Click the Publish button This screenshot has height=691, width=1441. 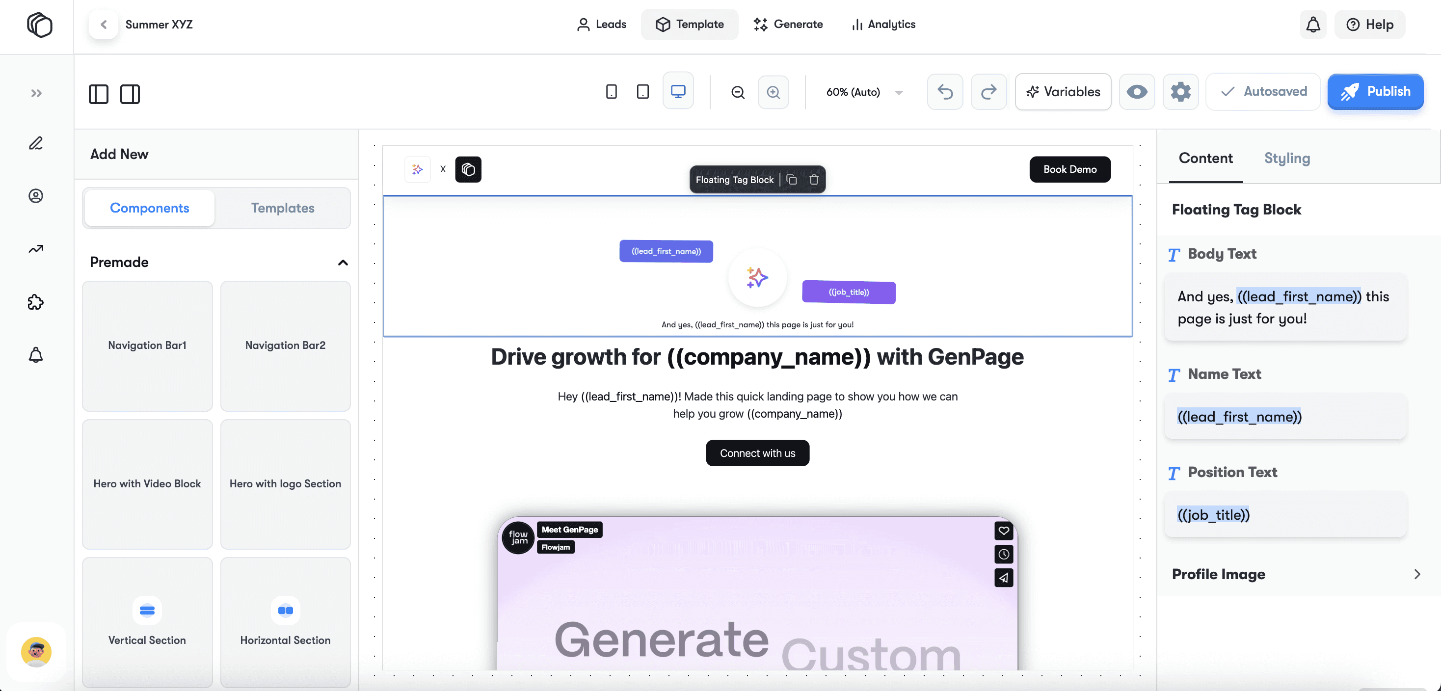[x=1375, y=92]
